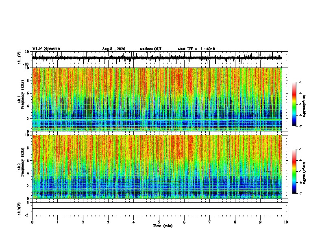Viewport: 322px width, 249px height.
Task: Click inside the ch.2 spectrogram panel
Action: 159,167
